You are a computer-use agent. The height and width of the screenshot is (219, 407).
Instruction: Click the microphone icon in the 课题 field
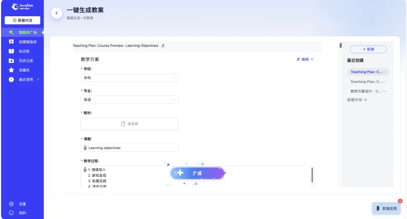tap(85, 148)
